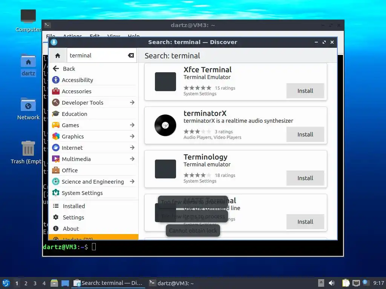This screenshot has height=289, width=386.
Task: Select the Discover window taskbar entry
Action: (108, 283)
